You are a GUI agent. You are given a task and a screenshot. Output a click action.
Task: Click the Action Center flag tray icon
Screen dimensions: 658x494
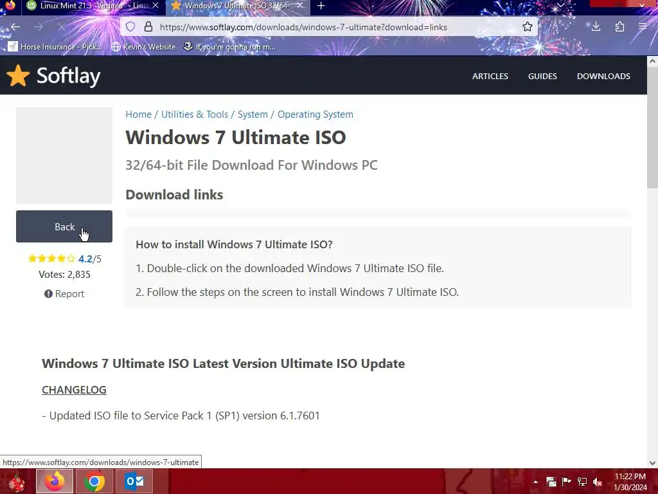click(x=566, y=482)
